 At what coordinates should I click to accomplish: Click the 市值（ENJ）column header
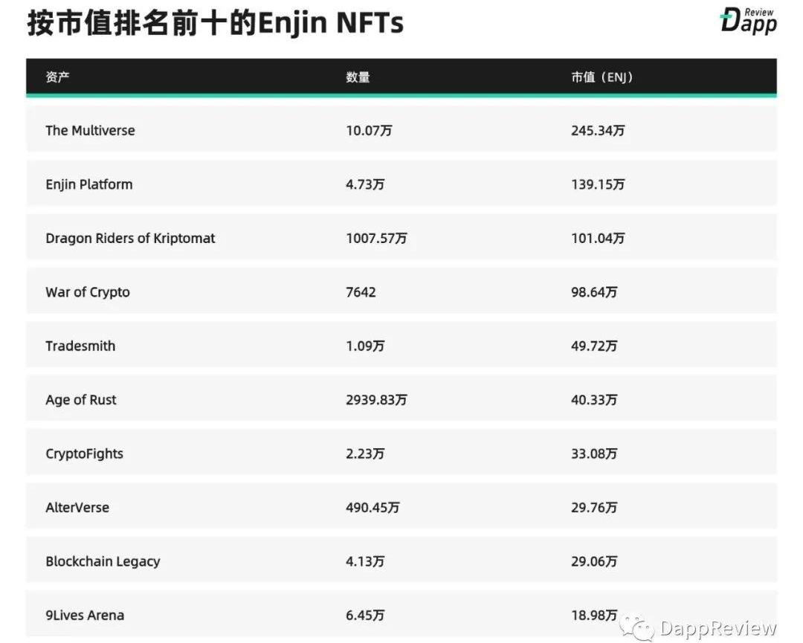tap(602, 77)
